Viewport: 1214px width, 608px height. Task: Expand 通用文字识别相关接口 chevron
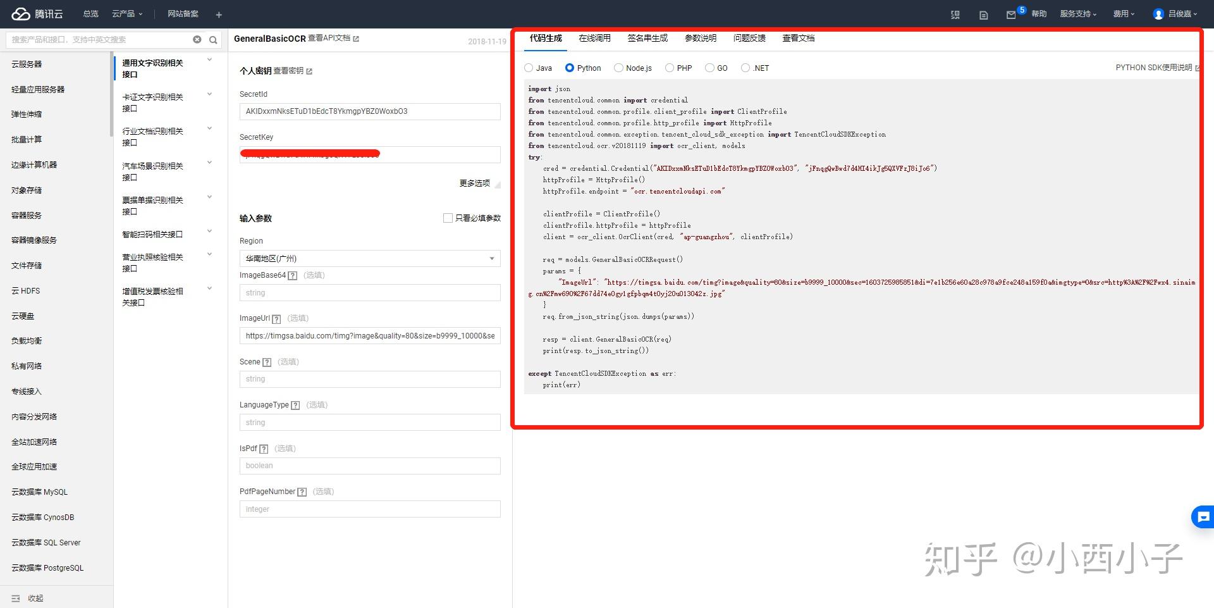point(209,60)
